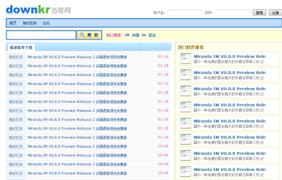
Task: Open 首页 in the navigation bar
Action: tap(13, 23)
